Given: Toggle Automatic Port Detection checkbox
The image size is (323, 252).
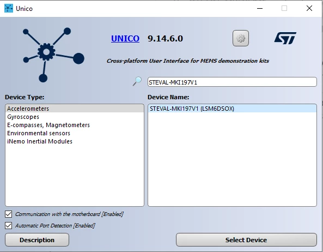Looking at the screenshot, I should pos(9,226).
